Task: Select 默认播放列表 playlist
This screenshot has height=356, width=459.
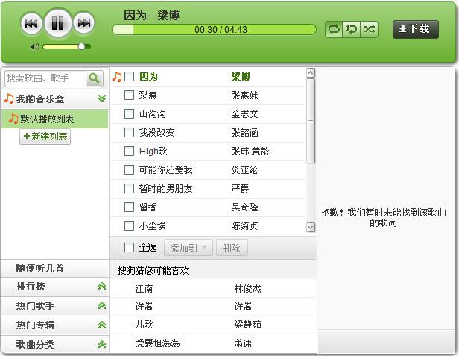Action: click(x=54, y=119)
